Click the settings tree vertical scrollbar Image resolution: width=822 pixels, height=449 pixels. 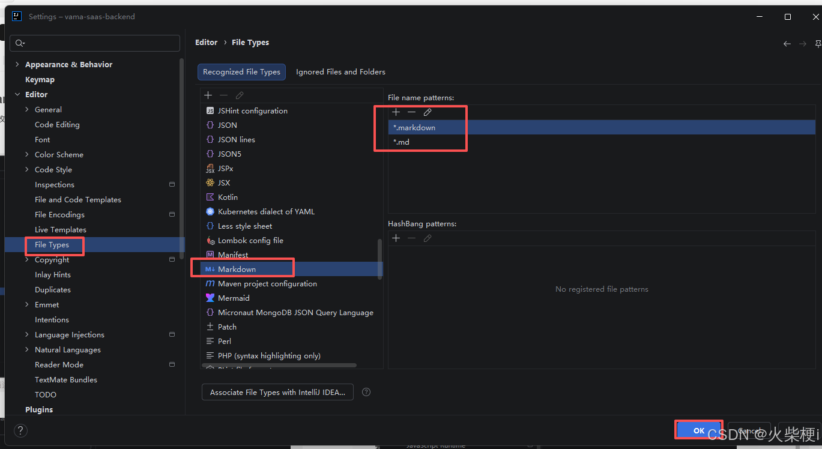tap(182, 159)
